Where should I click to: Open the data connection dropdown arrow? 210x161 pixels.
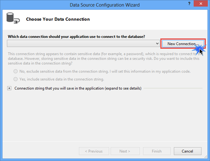pos(157,43)
